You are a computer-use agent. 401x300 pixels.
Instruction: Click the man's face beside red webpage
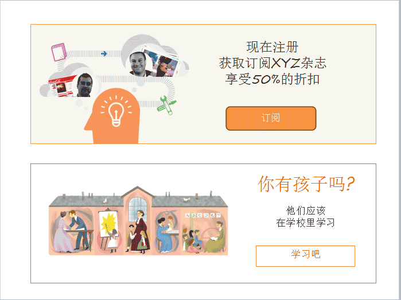click(85, 85)
